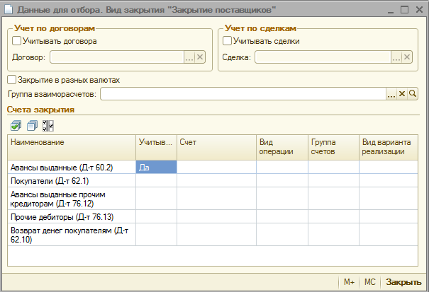Click the M+ button in status bar
Screen dimensions: 429x292
click(x=349, y=281)
